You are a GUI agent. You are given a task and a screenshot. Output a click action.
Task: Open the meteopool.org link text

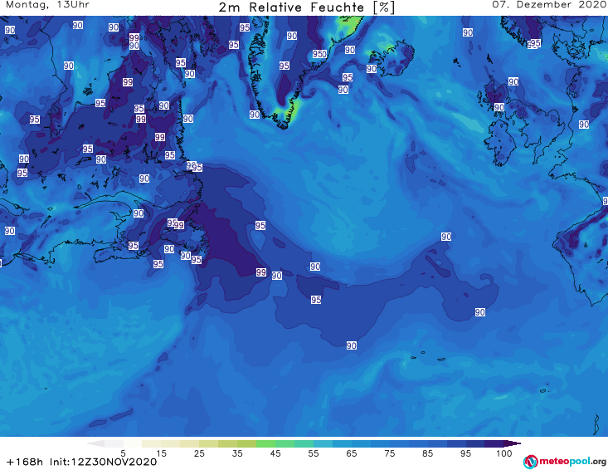click(x=572, y=462)
